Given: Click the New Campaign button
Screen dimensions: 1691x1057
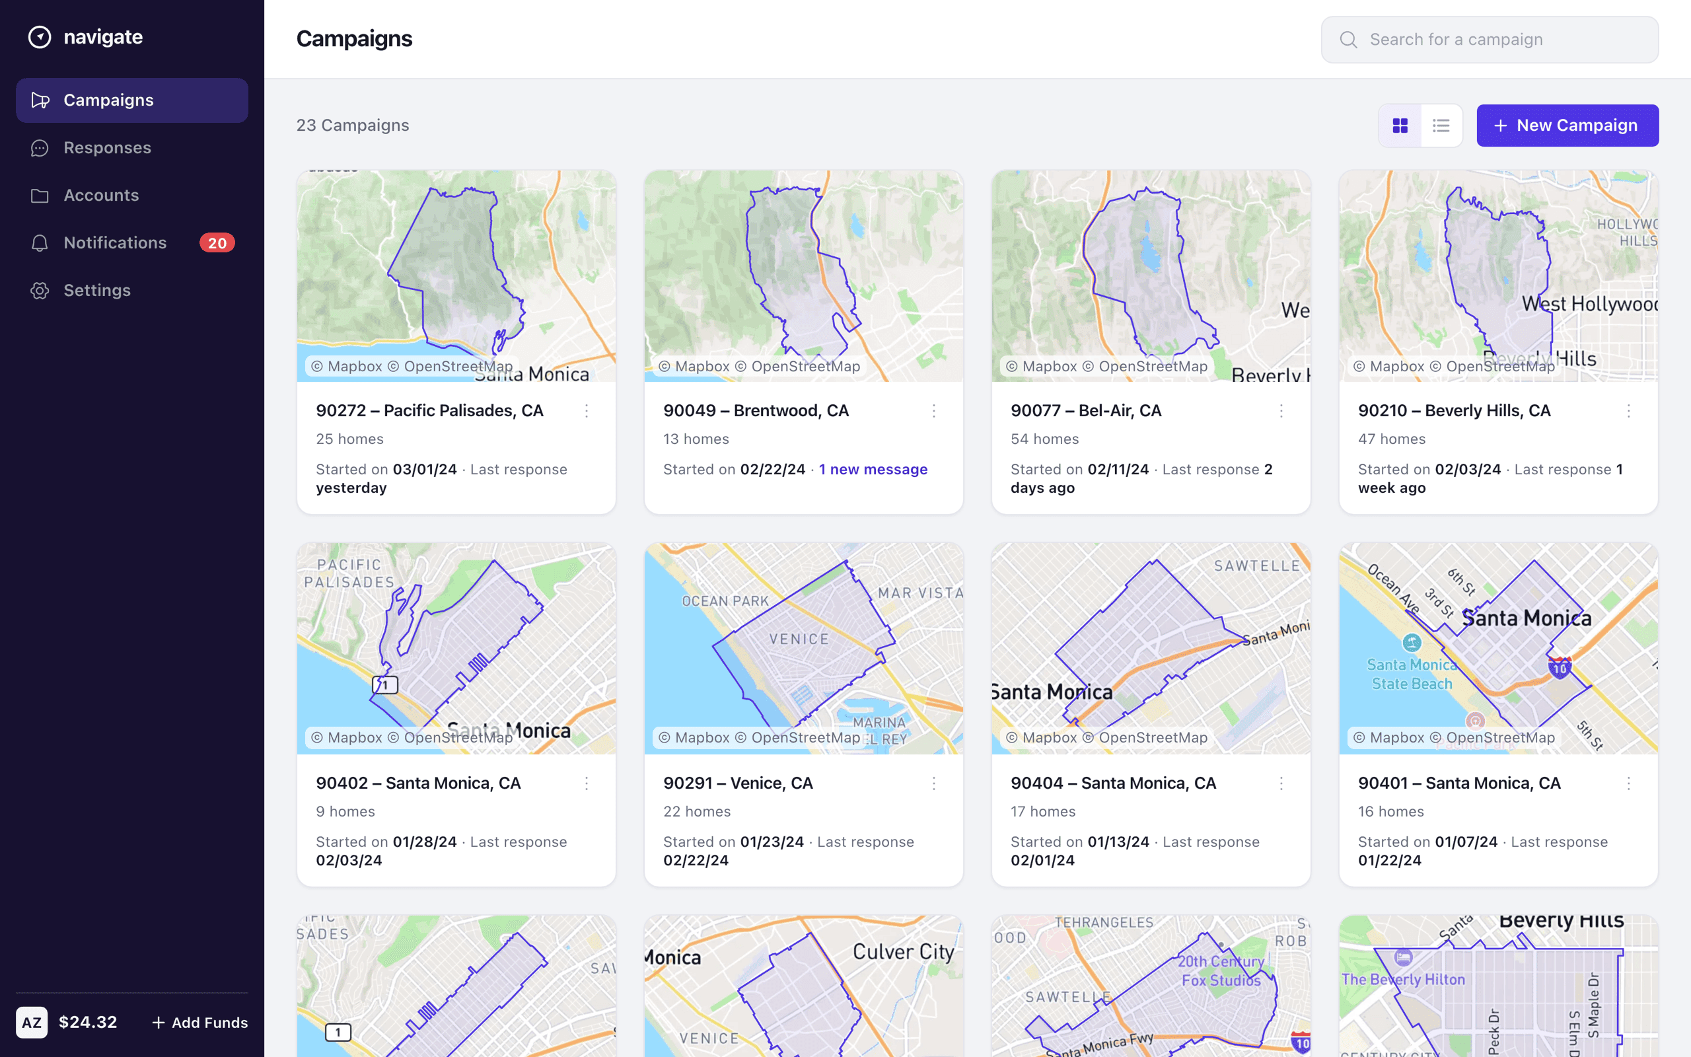Looking at the screenshot, I should 1567,126.
